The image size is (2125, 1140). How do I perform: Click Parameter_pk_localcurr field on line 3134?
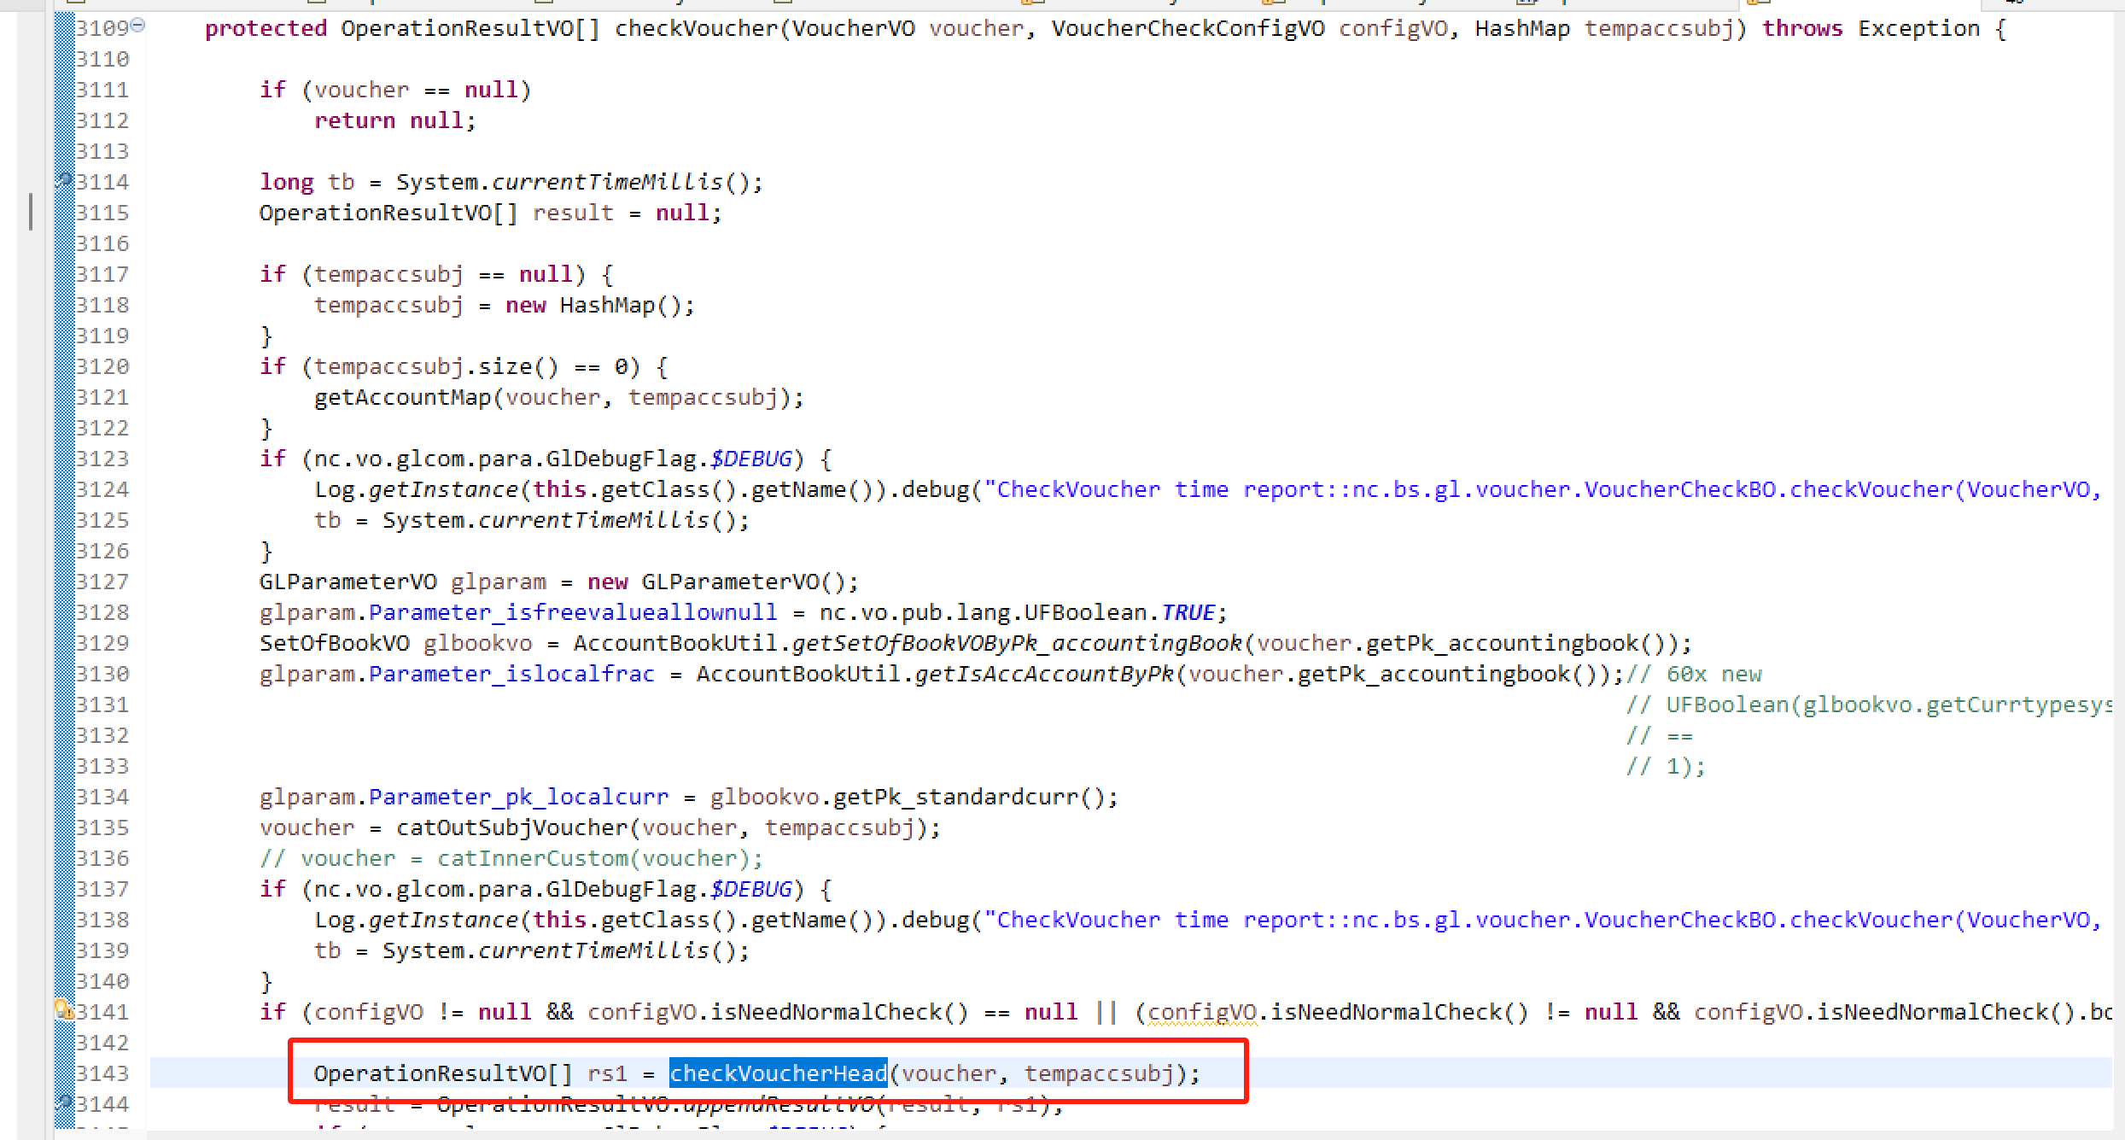pos(518,797)
